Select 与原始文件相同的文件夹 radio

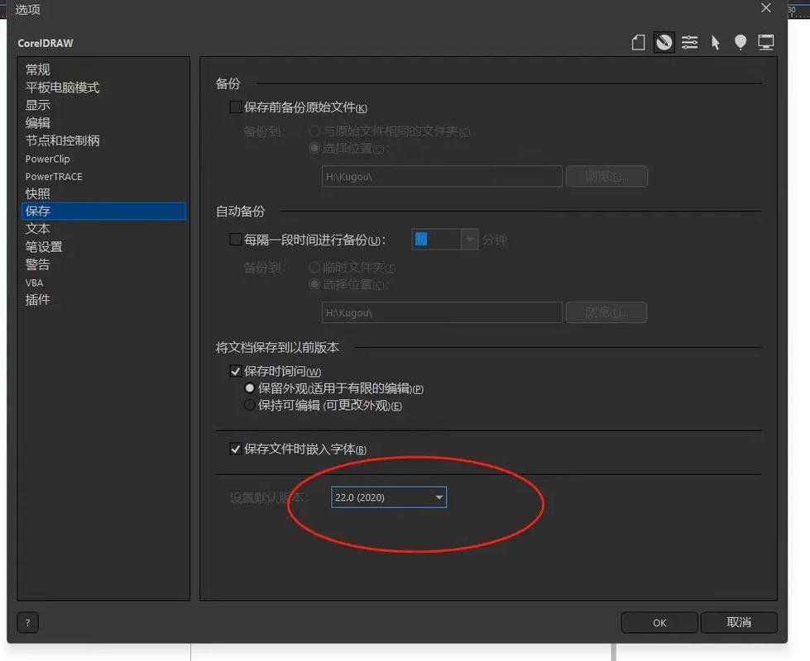(314, 131)
